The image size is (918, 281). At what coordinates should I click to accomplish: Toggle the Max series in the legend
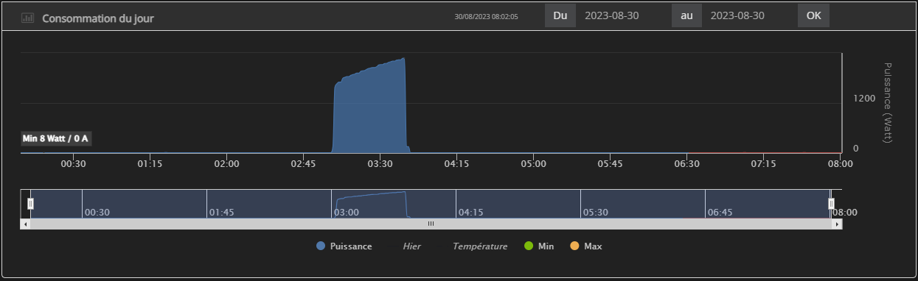click(x=585, y=246)
